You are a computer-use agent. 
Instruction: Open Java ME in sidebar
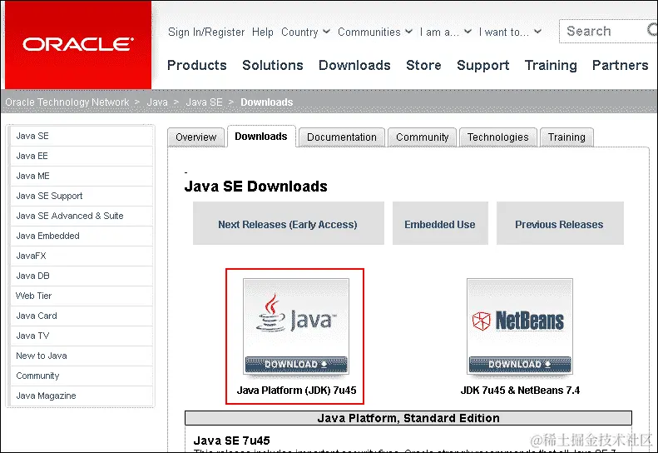coord(82,176)
